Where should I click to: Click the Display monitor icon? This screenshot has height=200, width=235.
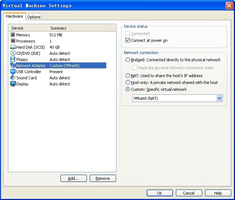(x=13, y=84)
